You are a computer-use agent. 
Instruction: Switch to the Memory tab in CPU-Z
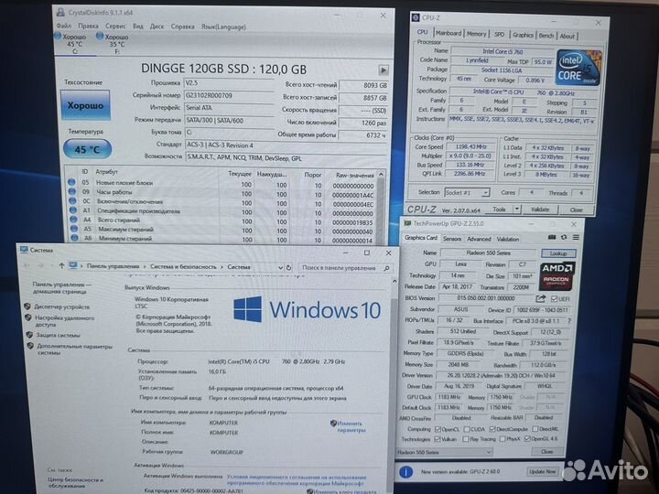click(x=476, y=34)
